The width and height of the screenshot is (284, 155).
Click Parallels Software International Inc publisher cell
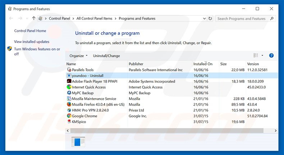coord(156,70)
